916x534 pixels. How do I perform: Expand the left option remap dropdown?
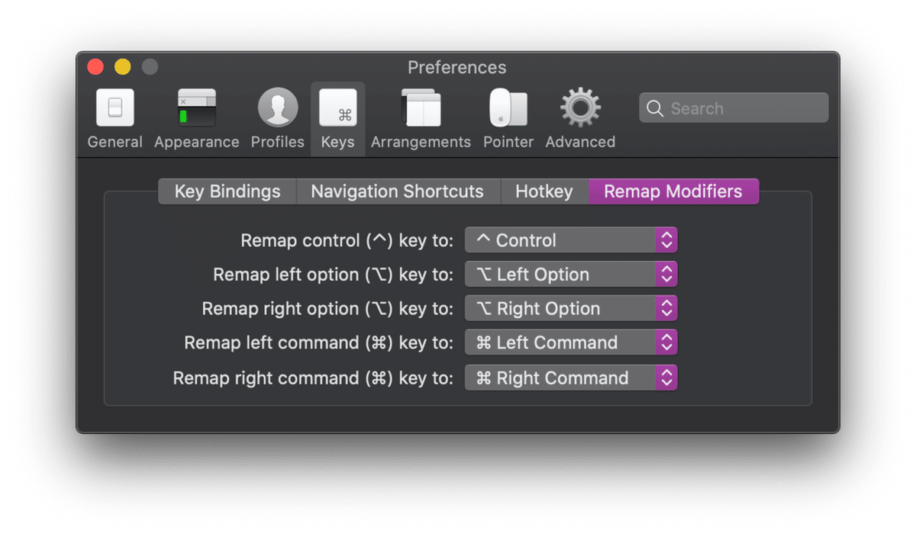(x=571, y=275)
